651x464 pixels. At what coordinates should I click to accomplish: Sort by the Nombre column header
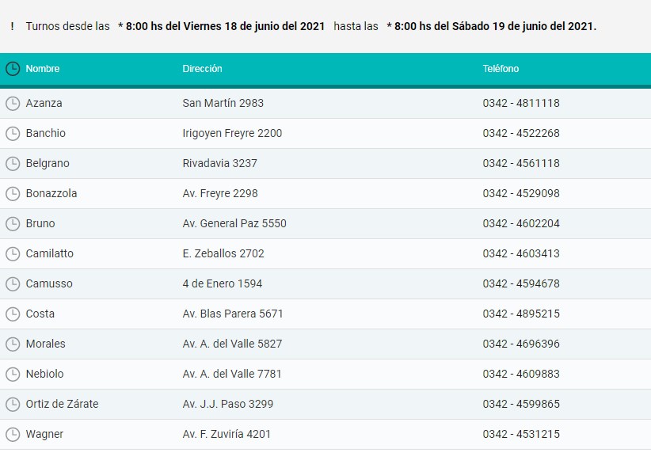(43, 69)
